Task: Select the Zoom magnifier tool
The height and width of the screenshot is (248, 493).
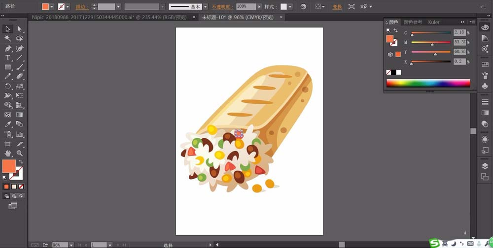Action: (x=20, y=153)
